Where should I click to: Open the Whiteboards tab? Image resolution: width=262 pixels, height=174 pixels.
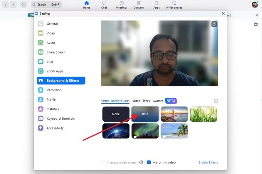(x=174, y=5)
